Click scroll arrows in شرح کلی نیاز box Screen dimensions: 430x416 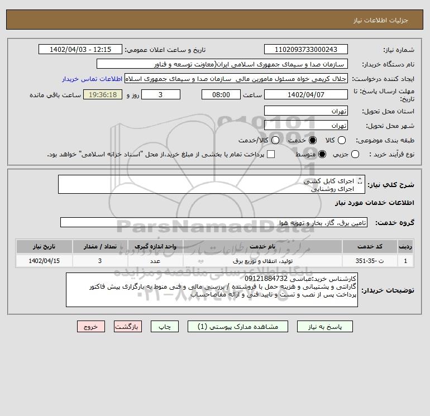point(360,181)
